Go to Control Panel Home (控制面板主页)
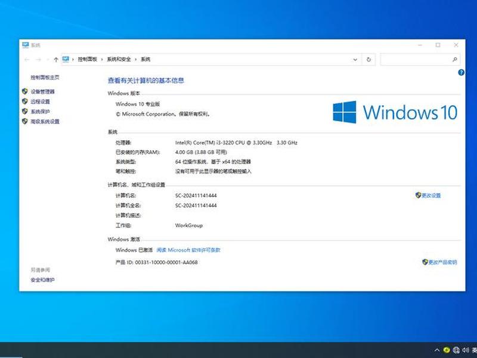The width and height of the screenshot is (477, 358). click(x=45, y=78)
